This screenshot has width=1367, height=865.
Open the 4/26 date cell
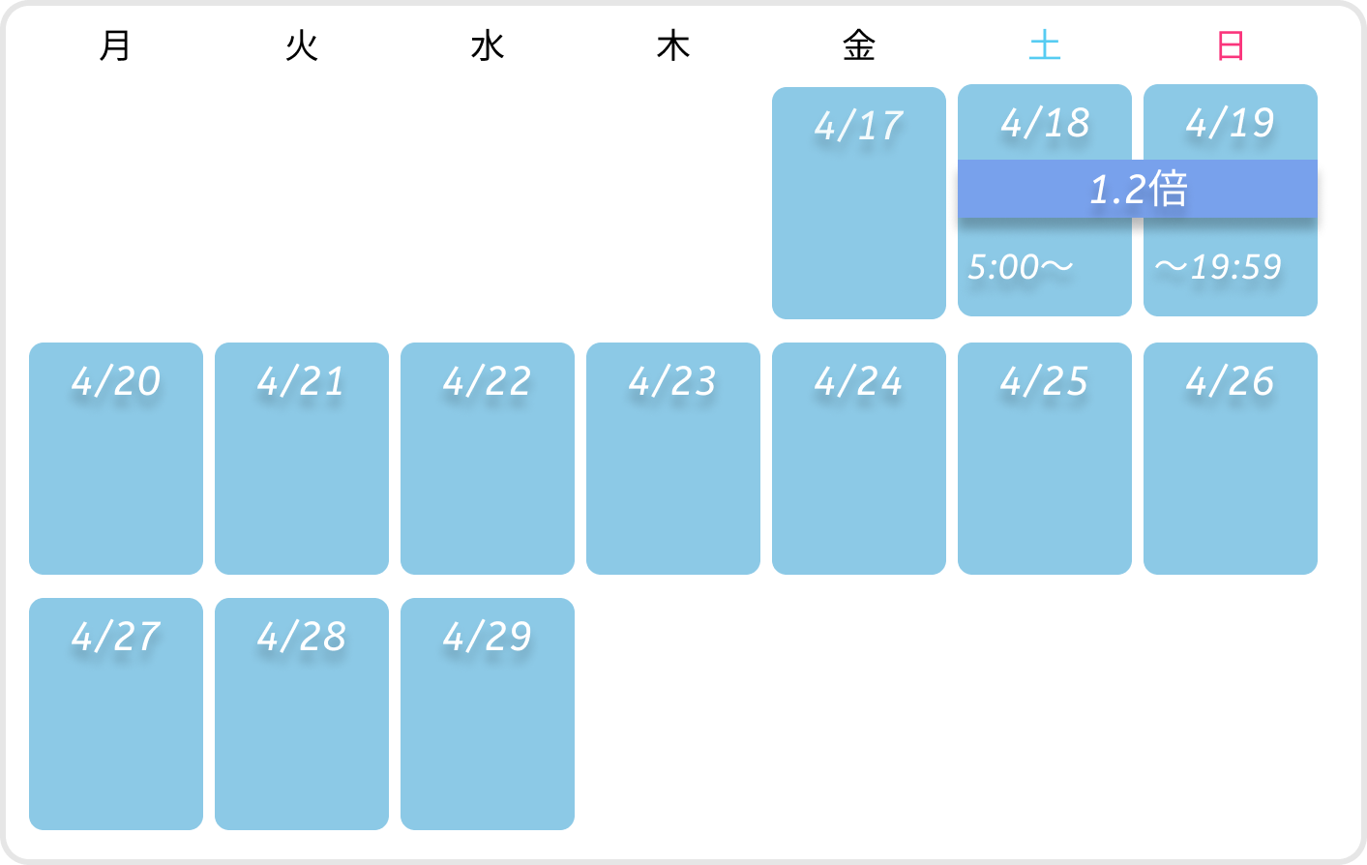click(x=1231, y=459)
